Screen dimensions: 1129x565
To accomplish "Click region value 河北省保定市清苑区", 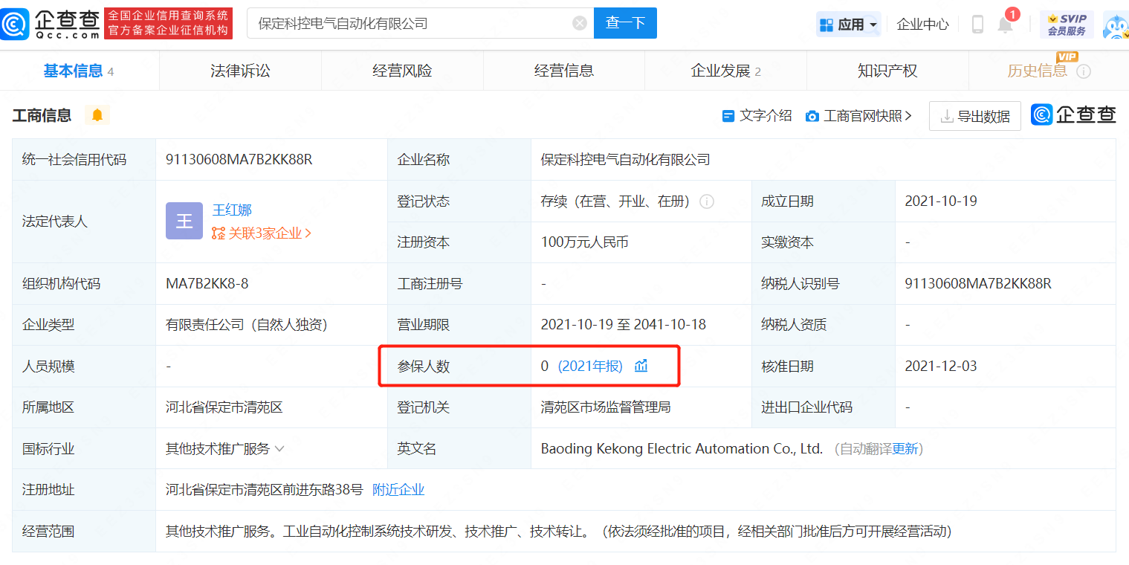I will click(224, 407).
